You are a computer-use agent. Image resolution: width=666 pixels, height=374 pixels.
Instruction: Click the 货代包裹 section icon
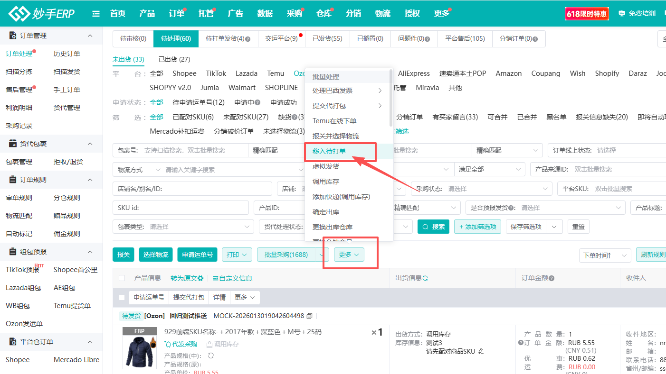click(x=12, y=144)
